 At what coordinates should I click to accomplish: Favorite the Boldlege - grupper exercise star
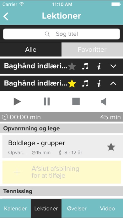(x=111, y=147)
